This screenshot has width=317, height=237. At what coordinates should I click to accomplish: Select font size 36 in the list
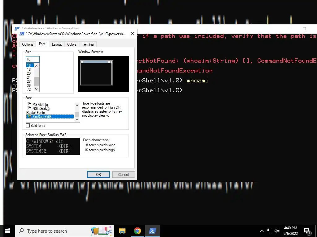tap(30, 85)
